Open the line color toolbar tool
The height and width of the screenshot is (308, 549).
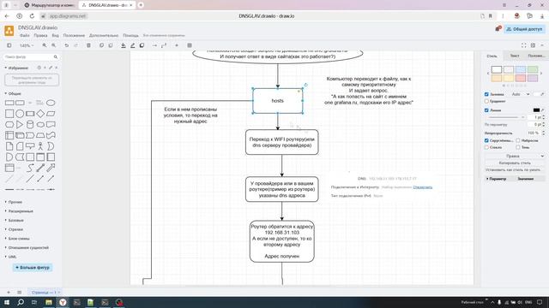point(133,45)
